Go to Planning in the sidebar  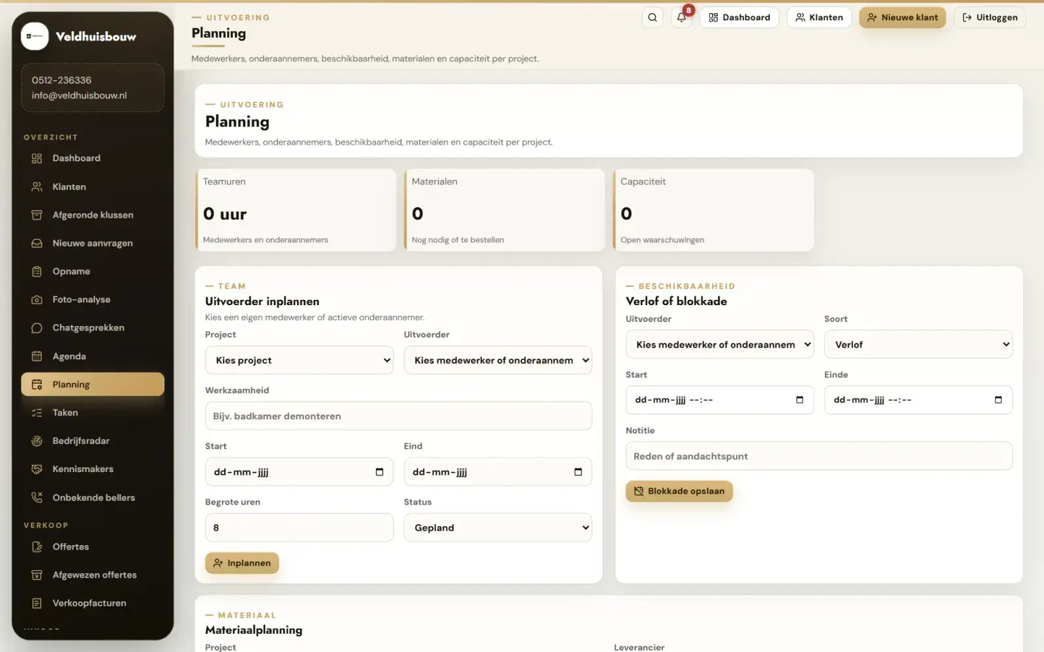click(93, 385)
